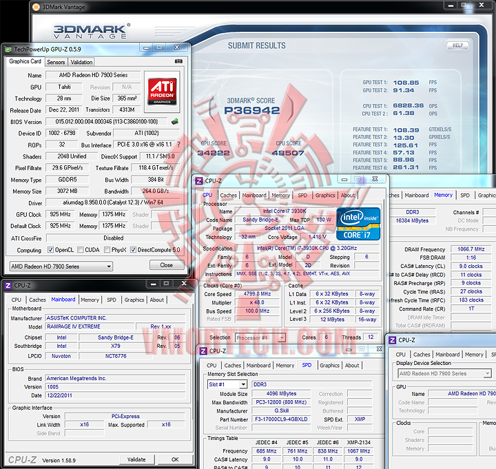Click the Bus Interface question mark icon

[178, 145]
